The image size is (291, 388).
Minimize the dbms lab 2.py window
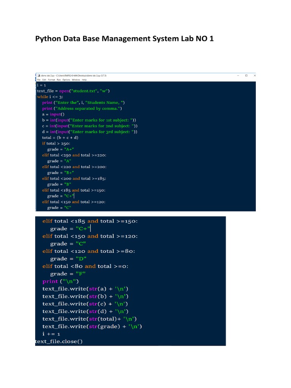tap(238, 75)
